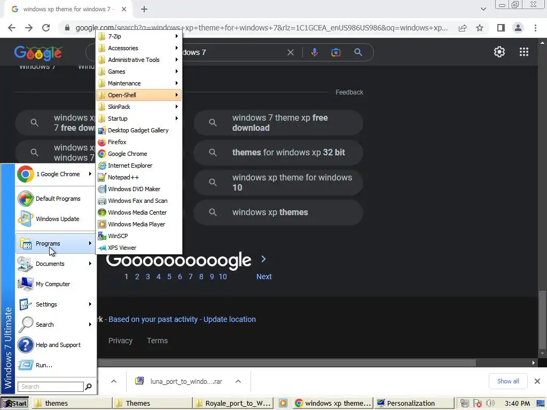Open Chrome three-dot menu
The width and height of the screenshot is (547, 410).
point(535,28)
